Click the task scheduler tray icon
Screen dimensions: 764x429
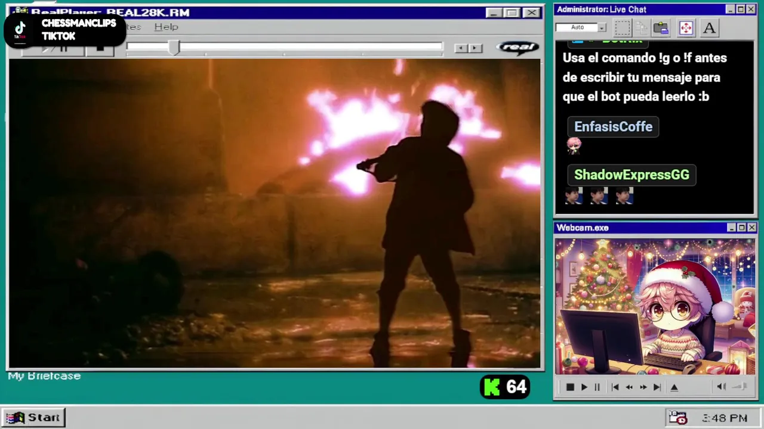tap(677, 418)
